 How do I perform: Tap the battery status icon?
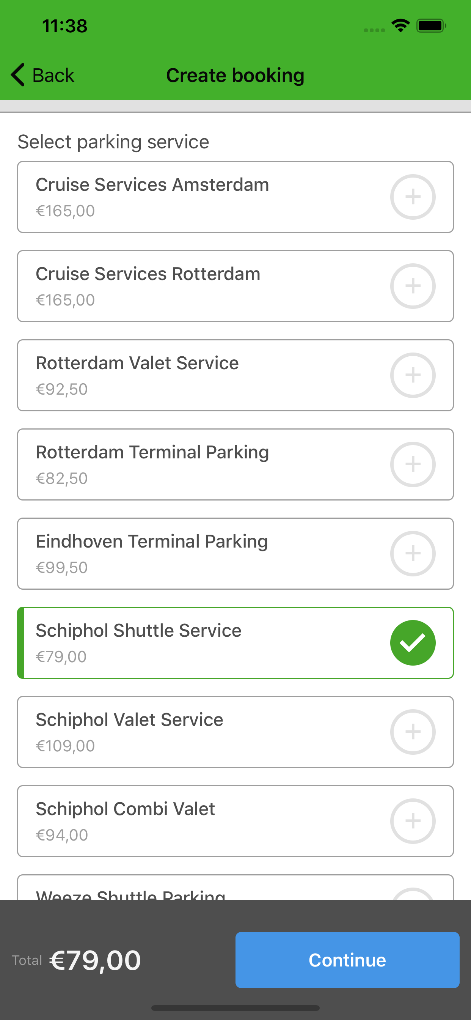coord(431,26)
